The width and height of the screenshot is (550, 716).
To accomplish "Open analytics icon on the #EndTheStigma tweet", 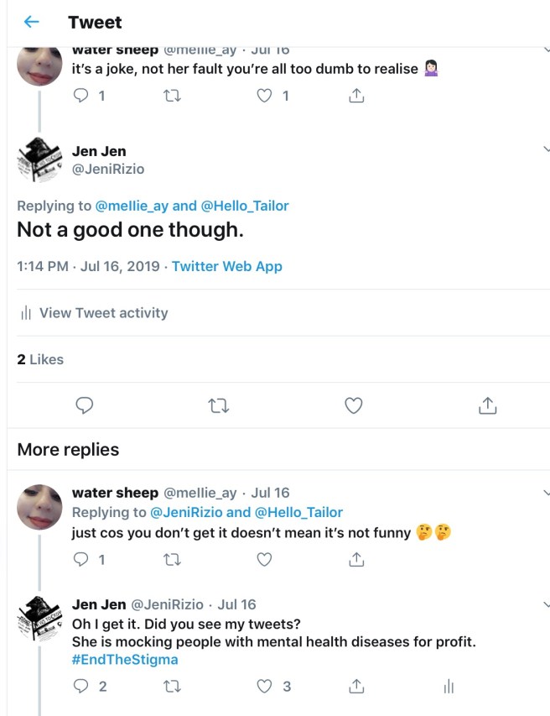I will [449, 687].
